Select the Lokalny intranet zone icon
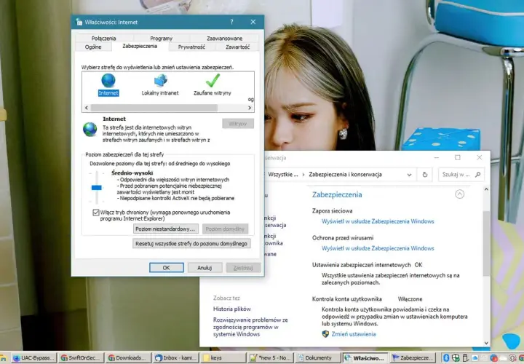The height and width of the screenshot is (364, 524). [x=160, y=81]
